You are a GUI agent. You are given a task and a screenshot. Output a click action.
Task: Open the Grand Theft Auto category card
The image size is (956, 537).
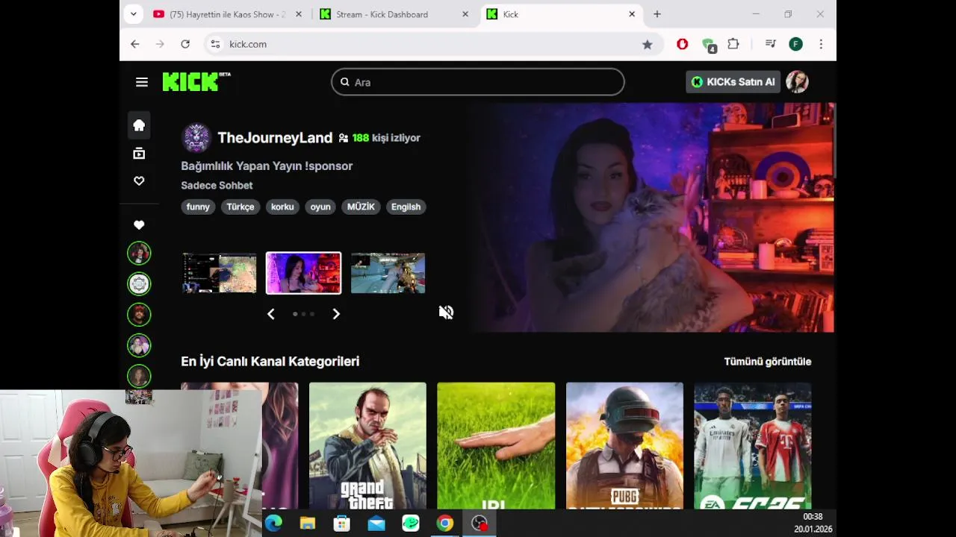pos(367,446)
